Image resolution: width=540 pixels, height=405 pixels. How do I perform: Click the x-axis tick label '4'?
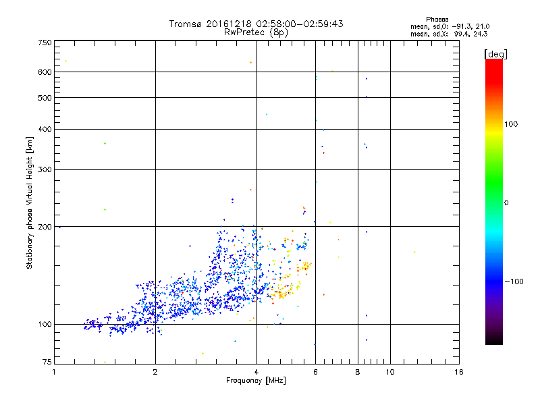click(x=256, y=372)
